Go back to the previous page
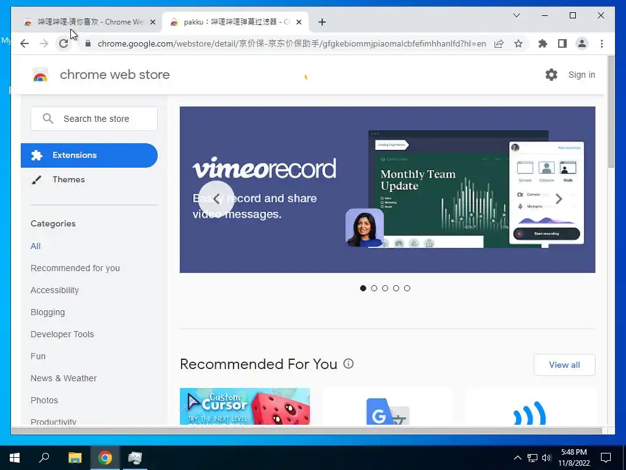 pos(24,43)
